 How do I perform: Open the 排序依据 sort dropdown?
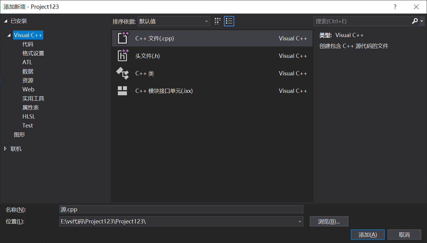click(x=206, y=21)
